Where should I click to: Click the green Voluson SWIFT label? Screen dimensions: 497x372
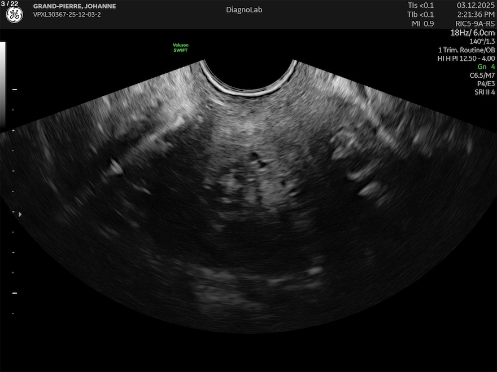click(x=180, y=48)
